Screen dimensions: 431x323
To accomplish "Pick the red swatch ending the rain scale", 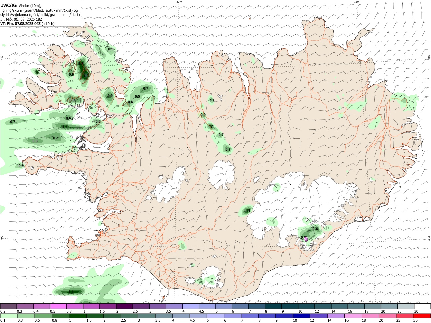I will coord(422,316).
